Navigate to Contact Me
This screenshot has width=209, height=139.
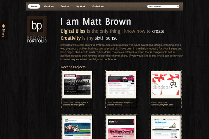[x=98, y=6]
